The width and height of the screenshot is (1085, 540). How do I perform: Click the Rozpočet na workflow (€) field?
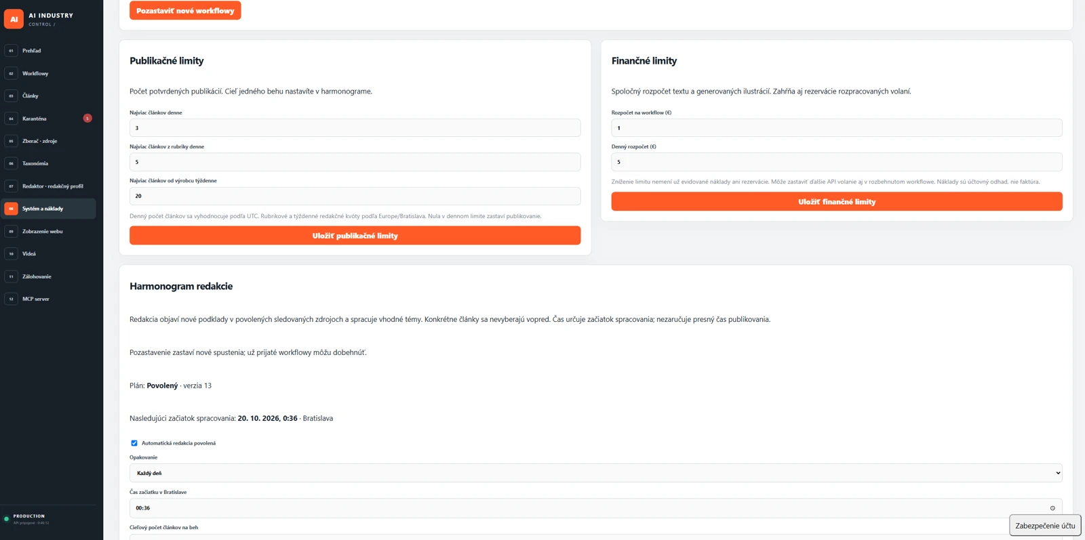click(x=836, y=128)
